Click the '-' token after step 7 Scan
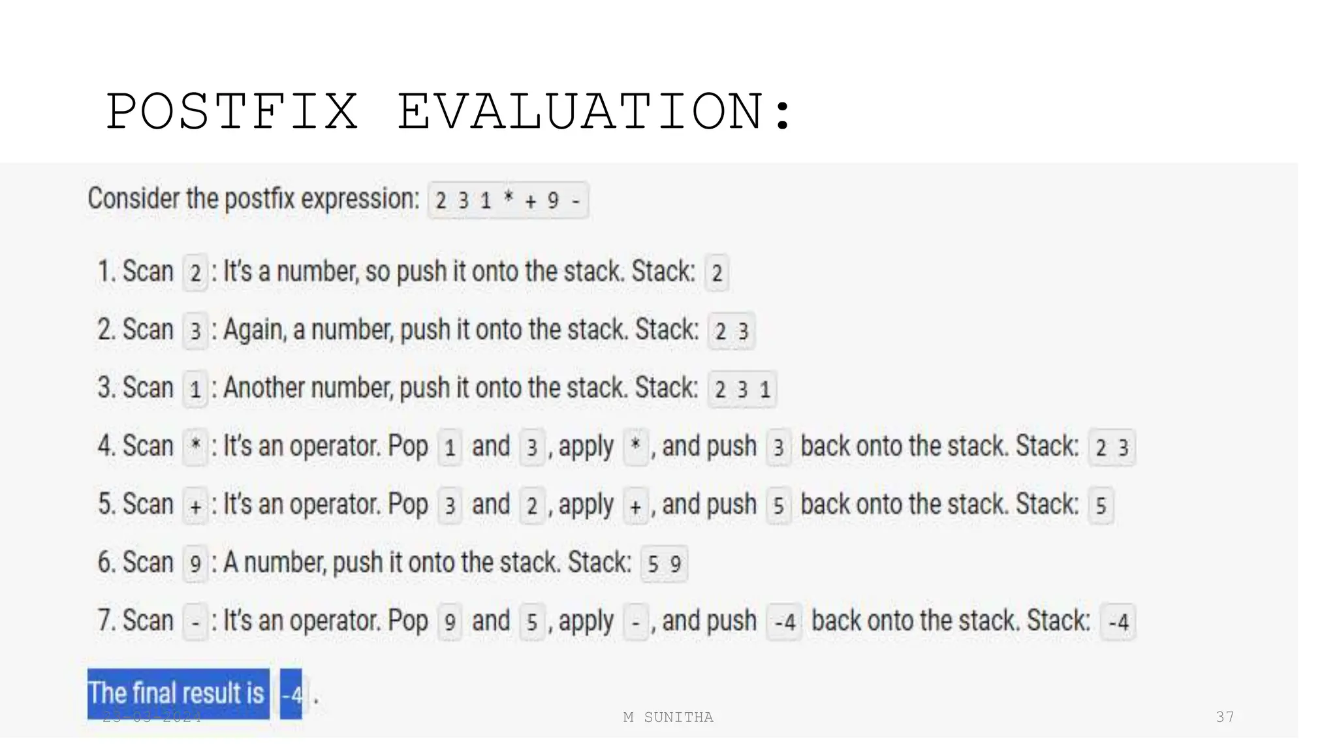 coord(195,622)
